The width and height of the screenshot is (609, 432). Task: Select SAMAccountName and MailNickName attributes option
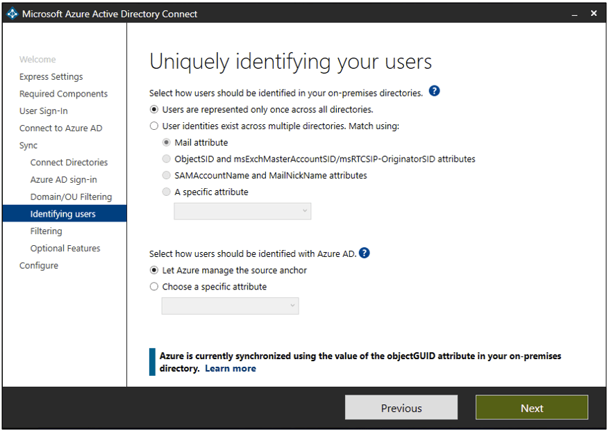[167, 176]
